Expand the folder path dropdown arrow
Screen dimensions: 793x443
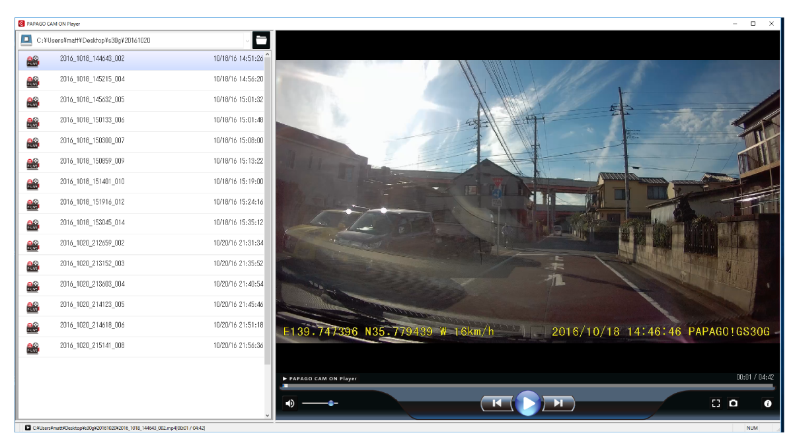[x=247, y=40]
